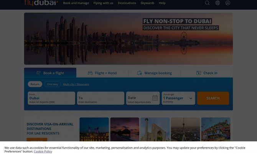Open Skywards menu
257x154 pixels.
click(147, 3)
